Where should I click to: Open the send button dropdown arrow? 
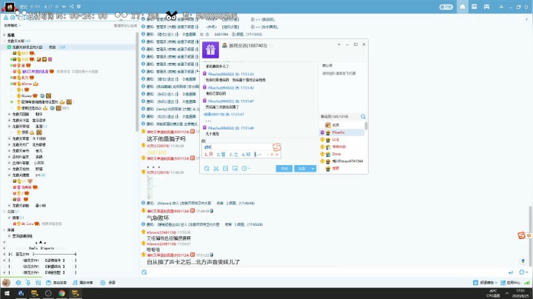313,169
